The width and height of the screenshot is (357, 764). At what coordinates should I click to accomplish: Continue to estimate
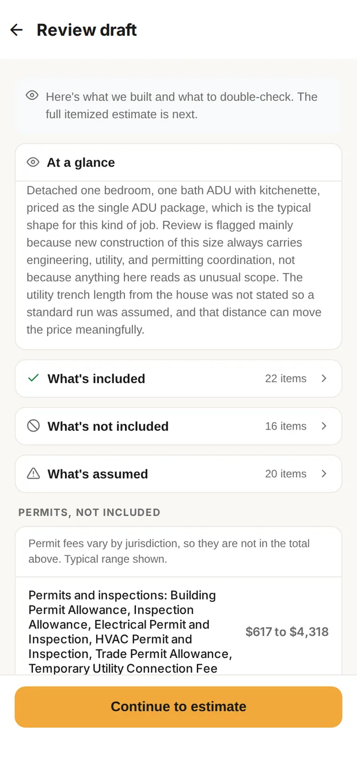point(178,706)
